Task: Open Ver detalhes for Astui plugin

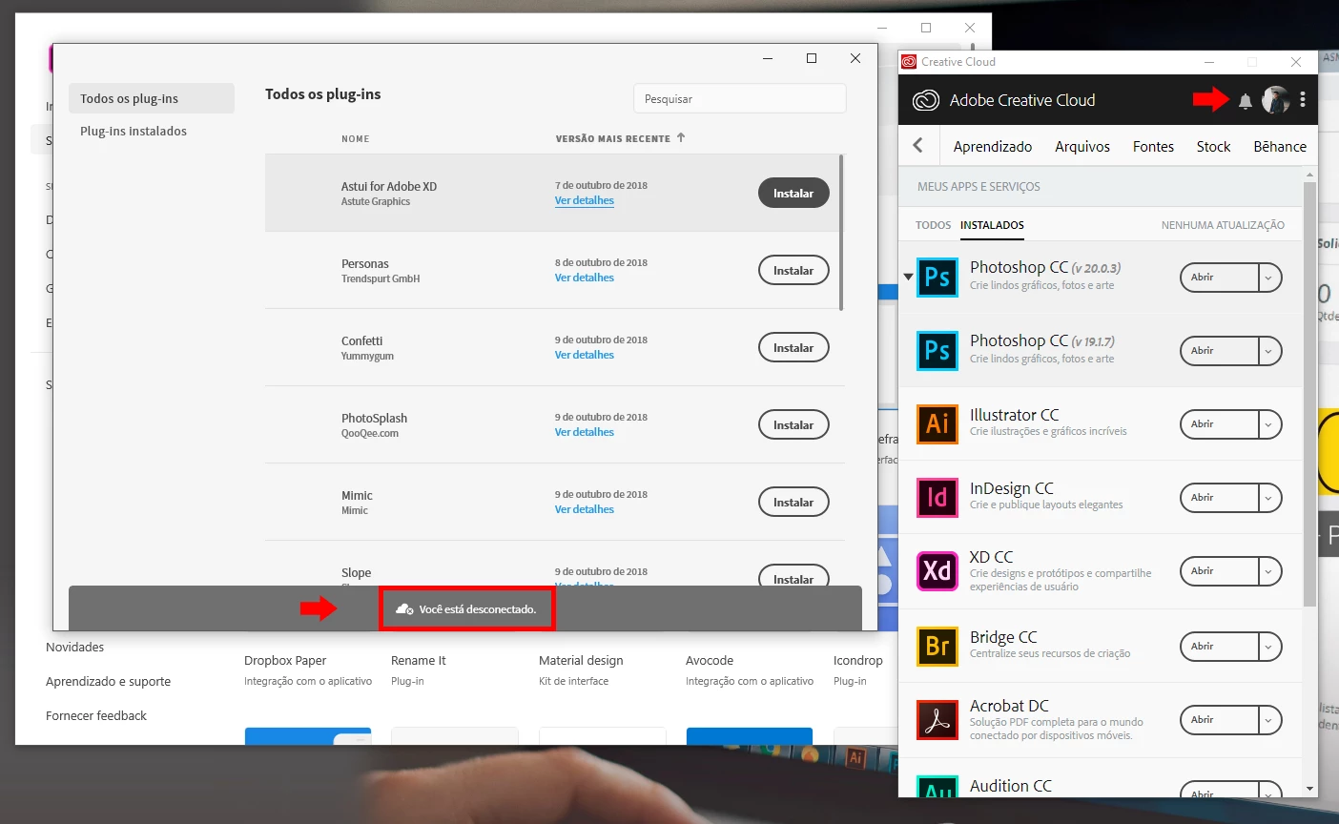Action: [x=584, y=200]
